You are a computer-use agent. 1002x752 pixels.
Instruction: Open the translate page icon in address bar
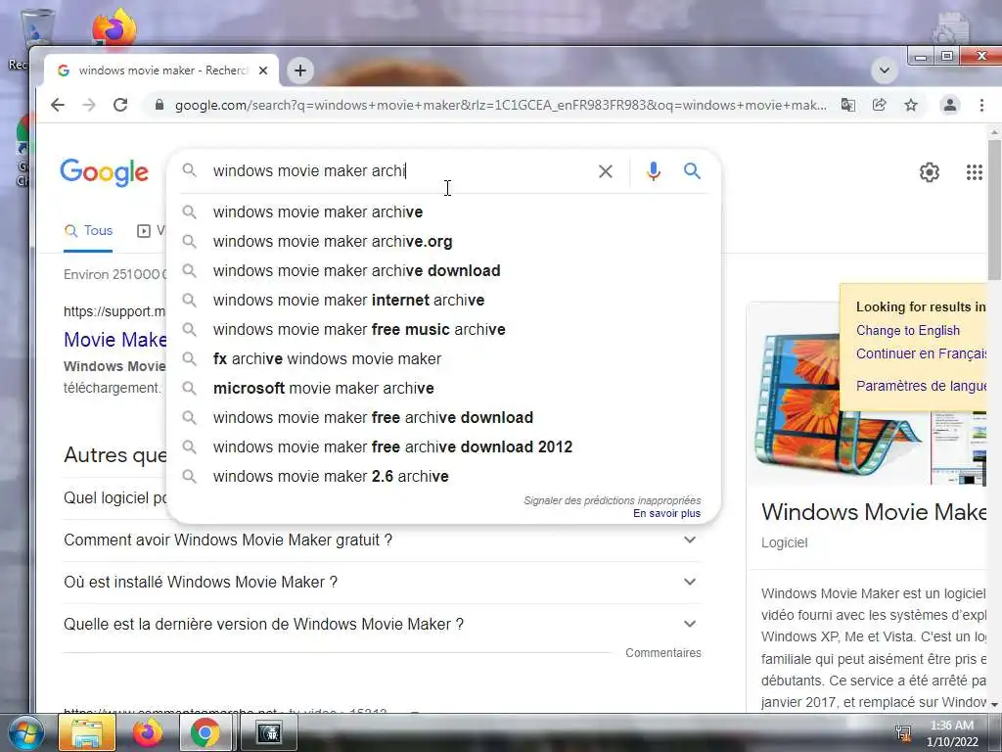pos(848,105)
